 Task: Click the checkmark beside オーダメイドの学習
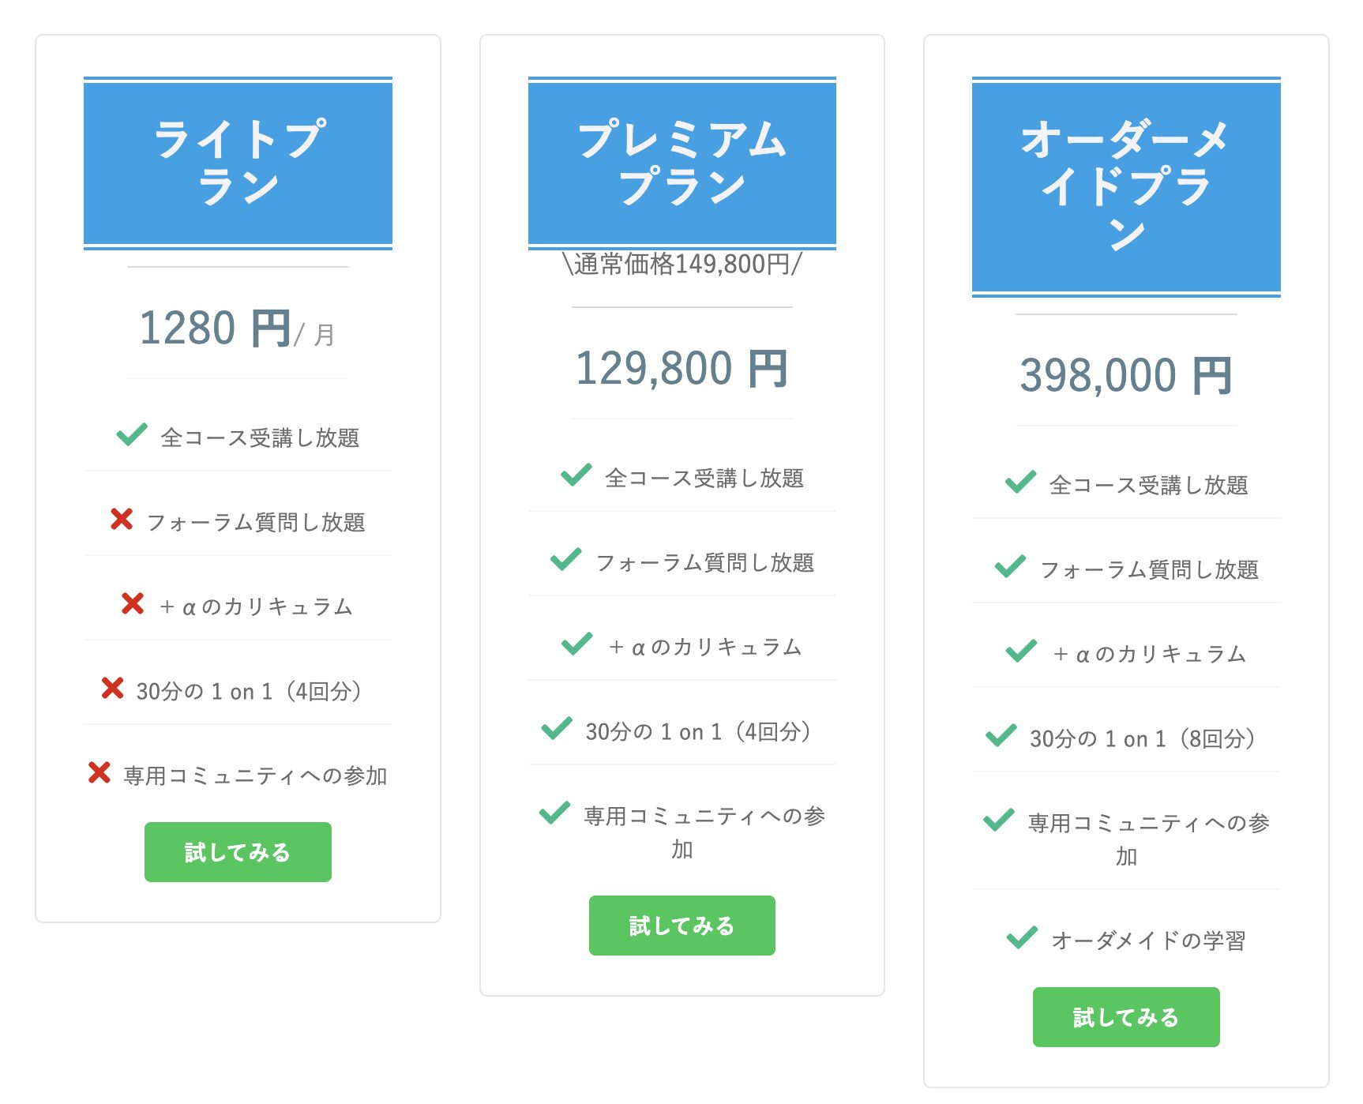[x=1023, y=937]
